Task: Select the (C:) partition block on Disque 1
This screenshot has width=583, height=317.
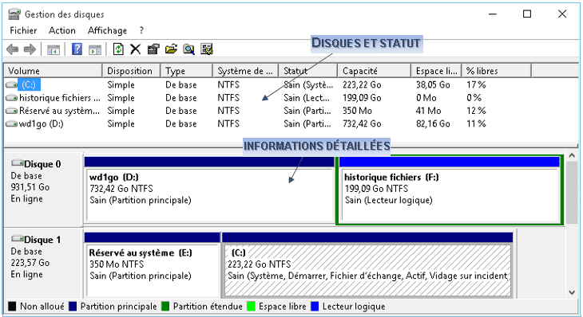Action: pos(367,265)
